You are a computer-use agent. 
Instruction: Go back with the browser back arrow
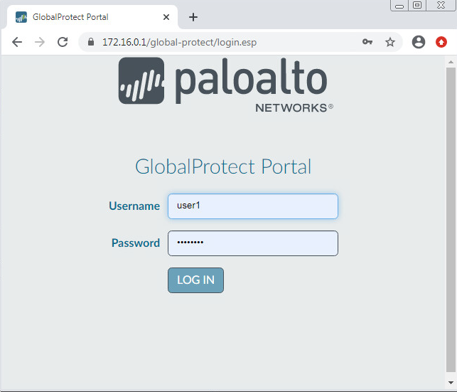pyautogui.click(x=17, y=42)
